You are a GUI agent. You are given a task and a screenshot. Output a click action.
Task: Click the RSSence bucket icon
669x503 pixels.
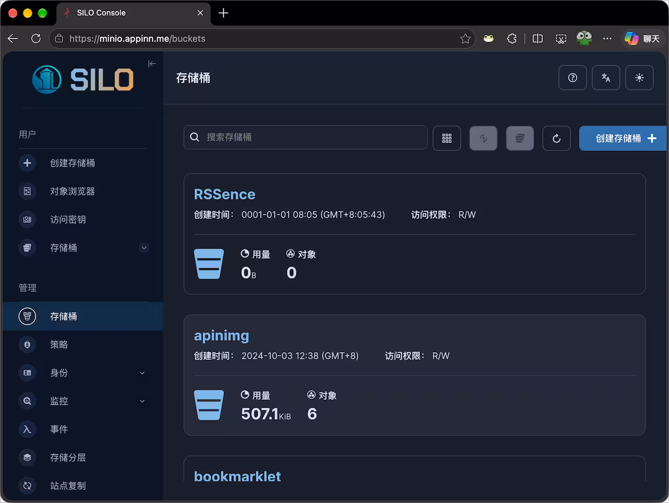[x=209, y=264]
